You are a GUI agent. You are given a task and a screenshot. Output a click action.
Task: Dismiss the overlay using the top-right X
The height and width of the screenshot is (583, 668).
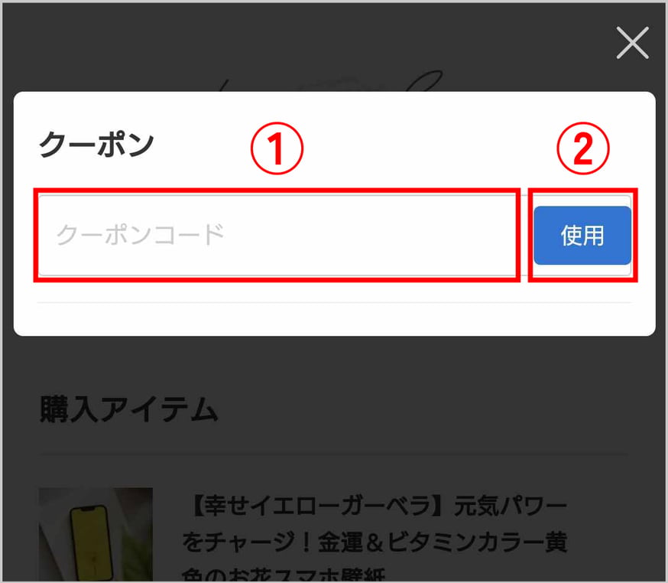pyautogui.click(x=632, y=43)
